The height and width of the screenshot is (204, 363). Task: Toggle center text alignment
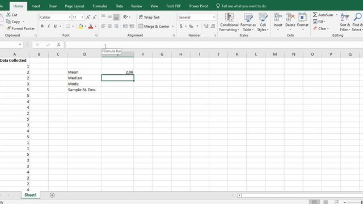[109, 27]
